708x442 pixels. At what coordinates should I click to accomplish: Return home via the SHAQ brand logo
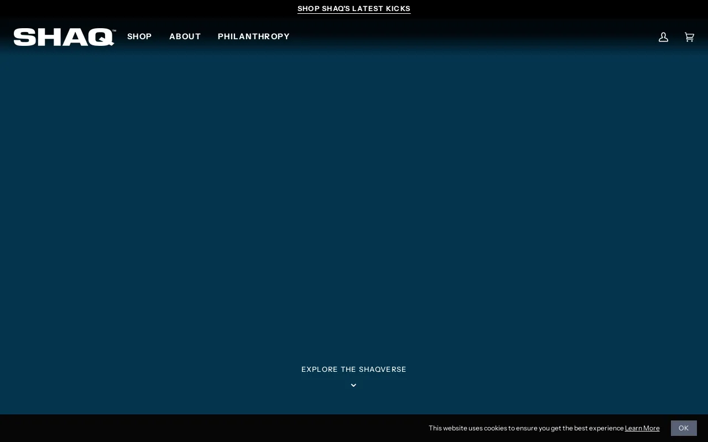64,36
